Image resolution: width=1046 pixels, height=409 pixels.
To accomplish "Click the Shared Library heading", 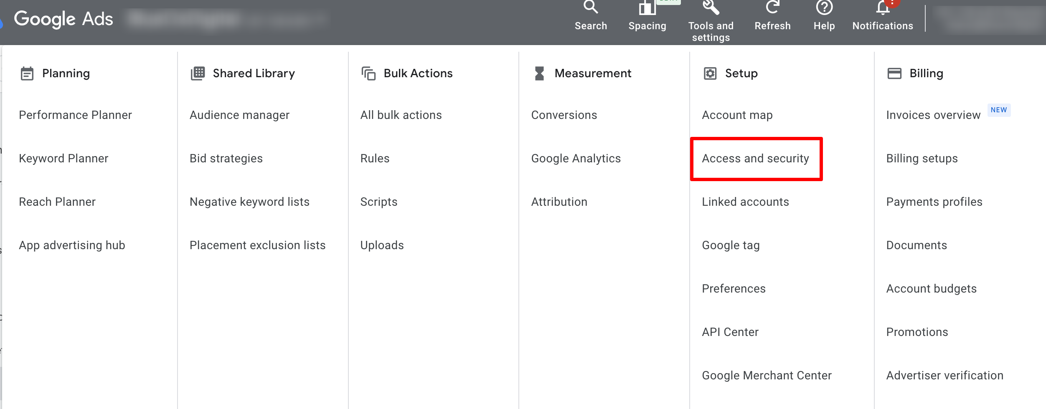I will coord(254,73).
